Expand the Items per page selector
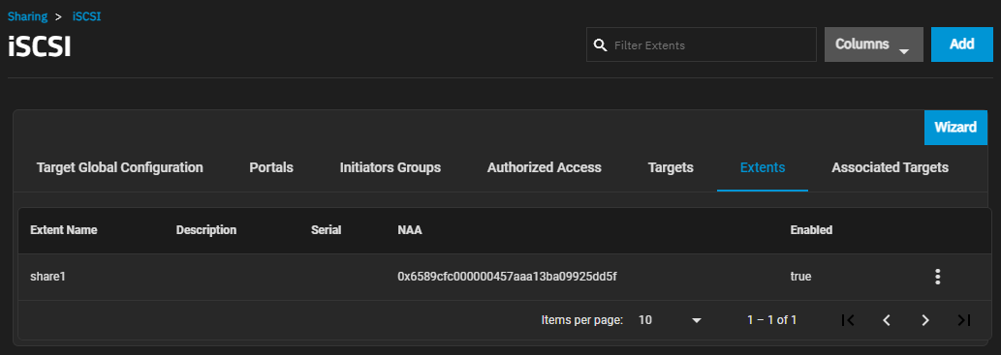This screenshot has height=355, width=1001. [670, 320]
